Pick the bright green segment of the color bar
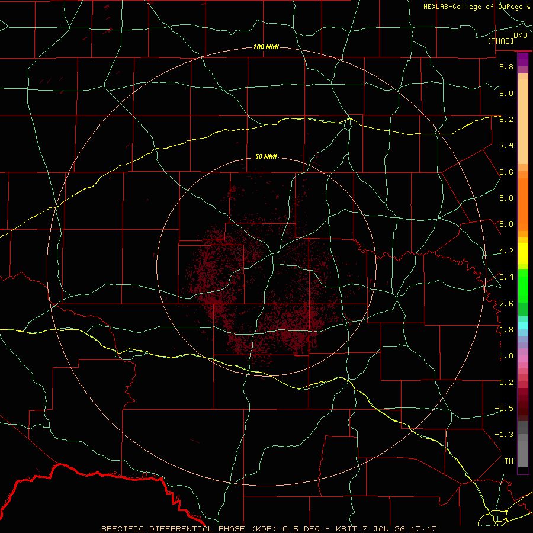The image size is (533, 533). pos(523,286)
